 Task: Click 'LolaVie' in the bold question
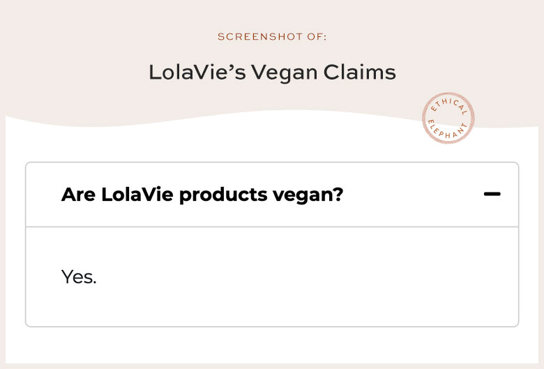coord(137,195)
